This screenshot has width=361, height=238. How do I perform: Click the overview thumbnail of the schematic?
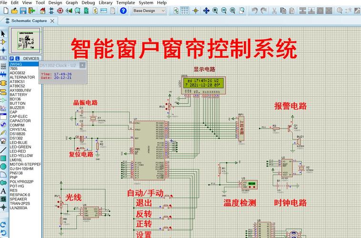coord(26,40)
